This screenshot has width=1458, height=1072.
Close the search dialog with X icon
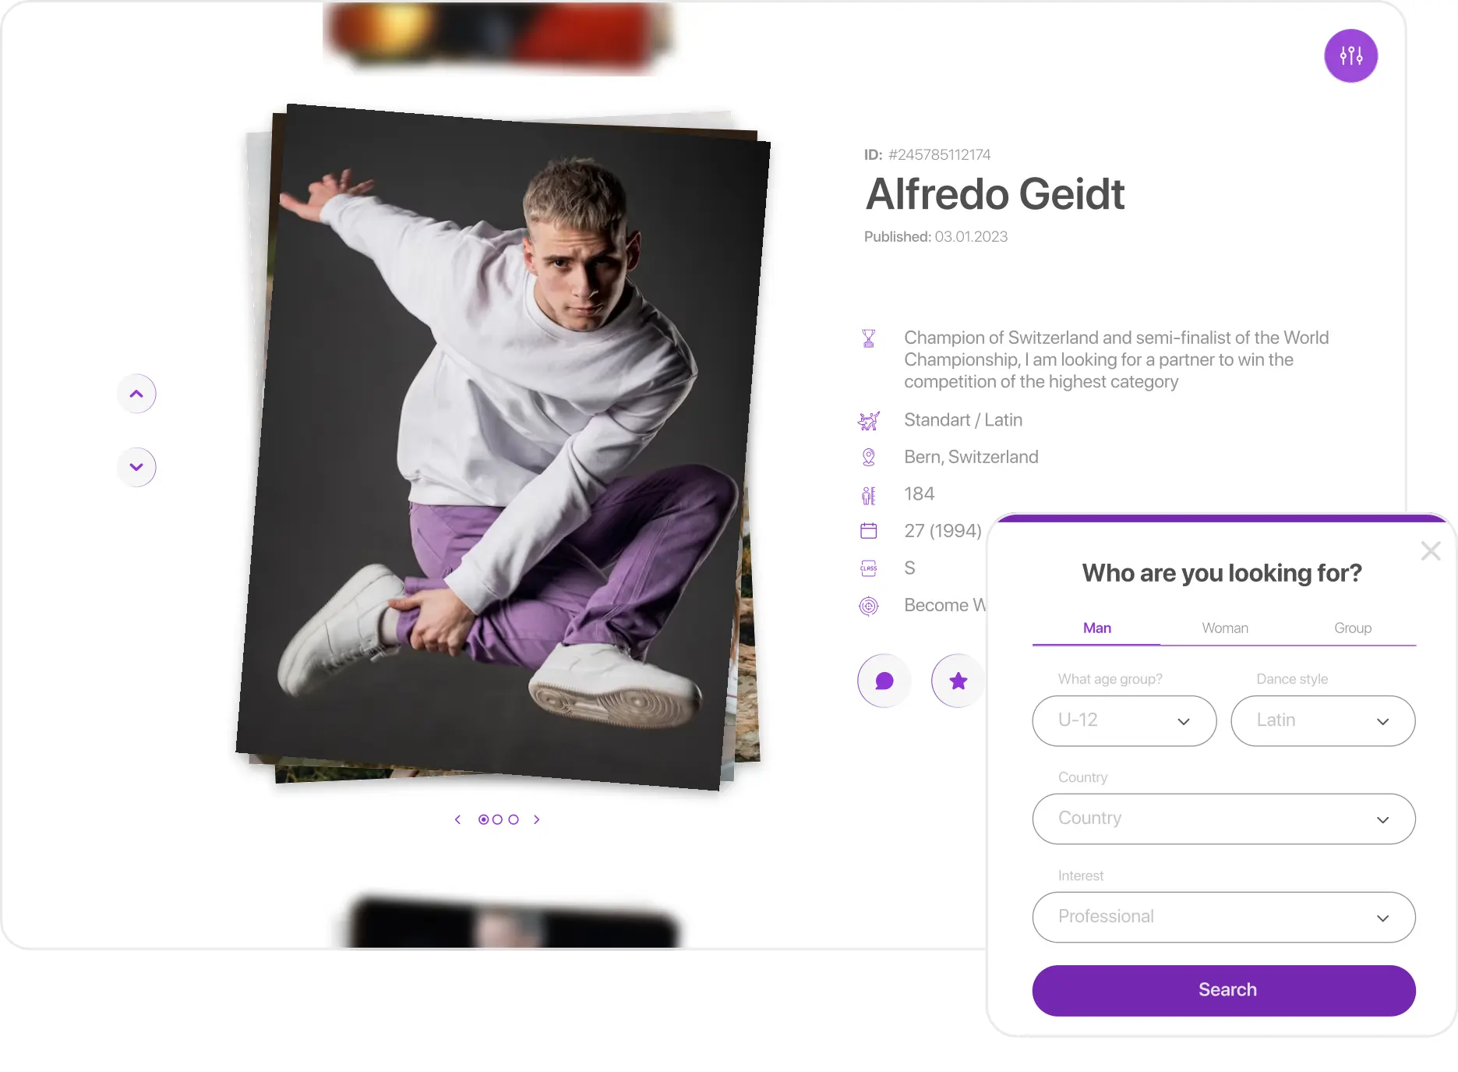(x=1430, y=551)
